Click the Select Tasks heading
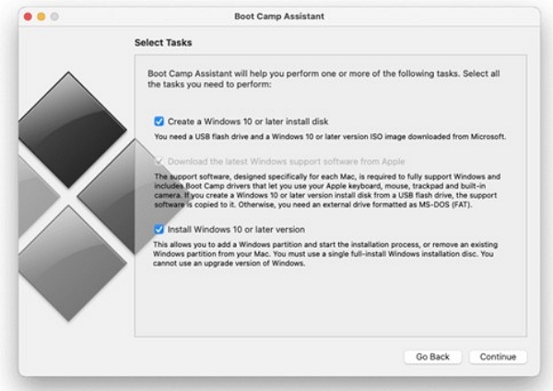 point(163,42)
